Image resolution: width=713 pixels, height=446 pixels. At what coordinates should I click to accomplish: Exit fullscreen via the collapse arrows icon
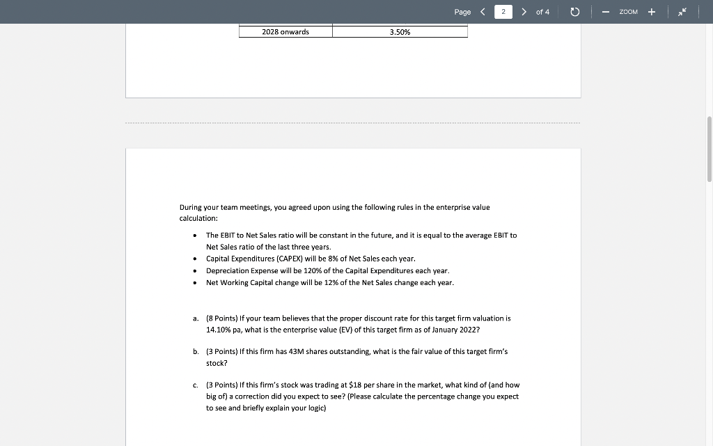tap(682, 11)
